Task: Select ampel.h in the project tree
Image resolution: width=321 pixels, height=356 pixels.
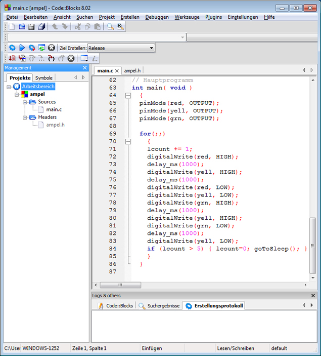Action: click(x=55, y=125)
